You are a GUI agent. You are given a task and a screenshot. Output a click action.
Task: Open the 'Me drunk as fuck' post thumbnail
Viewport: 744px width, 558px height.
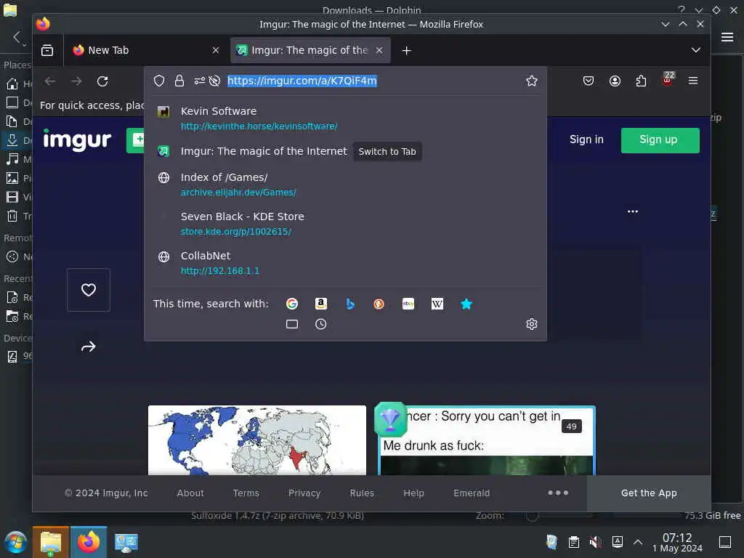pyautogui.click(x=487, y=440)
